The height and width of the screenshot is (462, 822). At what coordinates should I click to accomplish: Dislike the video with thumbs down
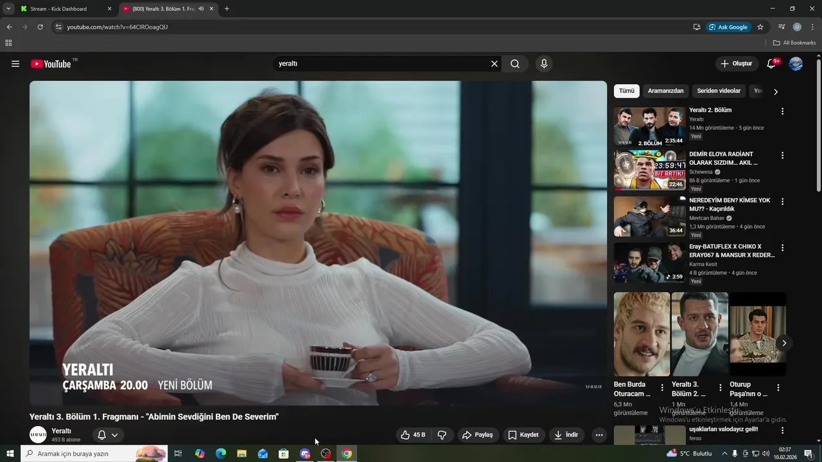pos(442,435)
